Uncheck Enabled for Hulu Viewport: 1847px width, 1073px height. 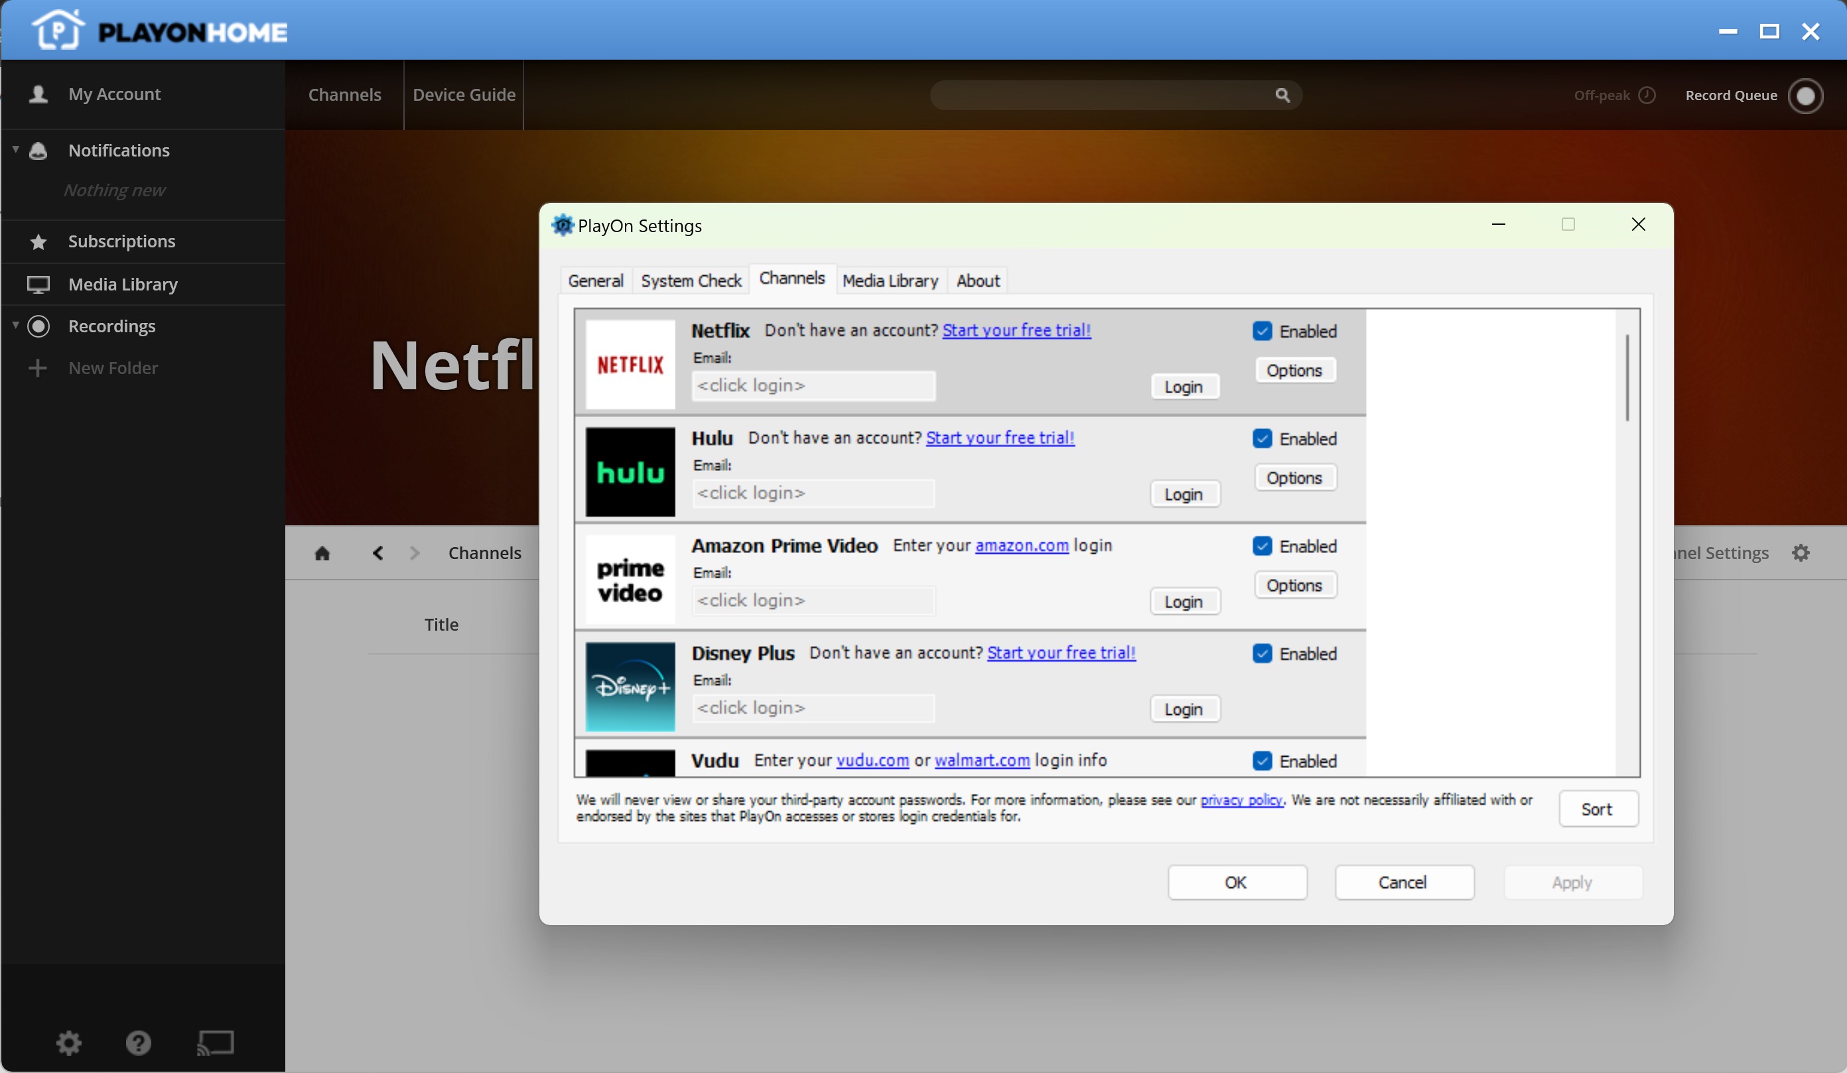tap(1262, 439)
